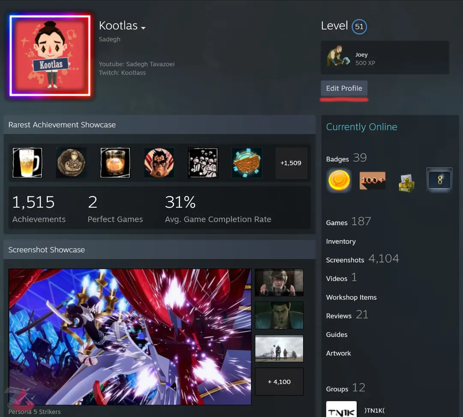Open the Games 187 link
This screenshot has height=417, width=463.
click(349, 222)
